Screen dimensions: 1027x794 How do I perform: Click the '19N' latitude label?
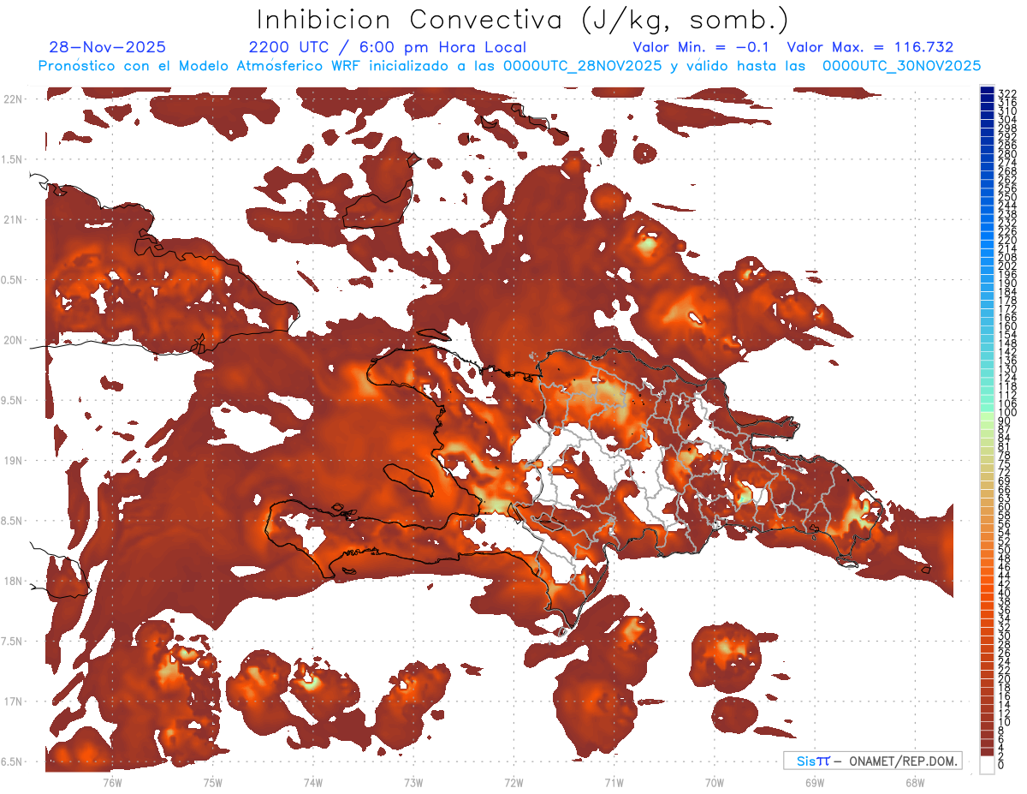(13, 461)
